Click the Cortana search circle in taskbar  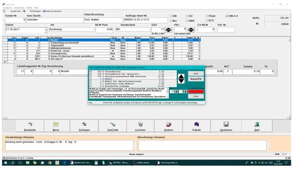[x=13, y=163]
